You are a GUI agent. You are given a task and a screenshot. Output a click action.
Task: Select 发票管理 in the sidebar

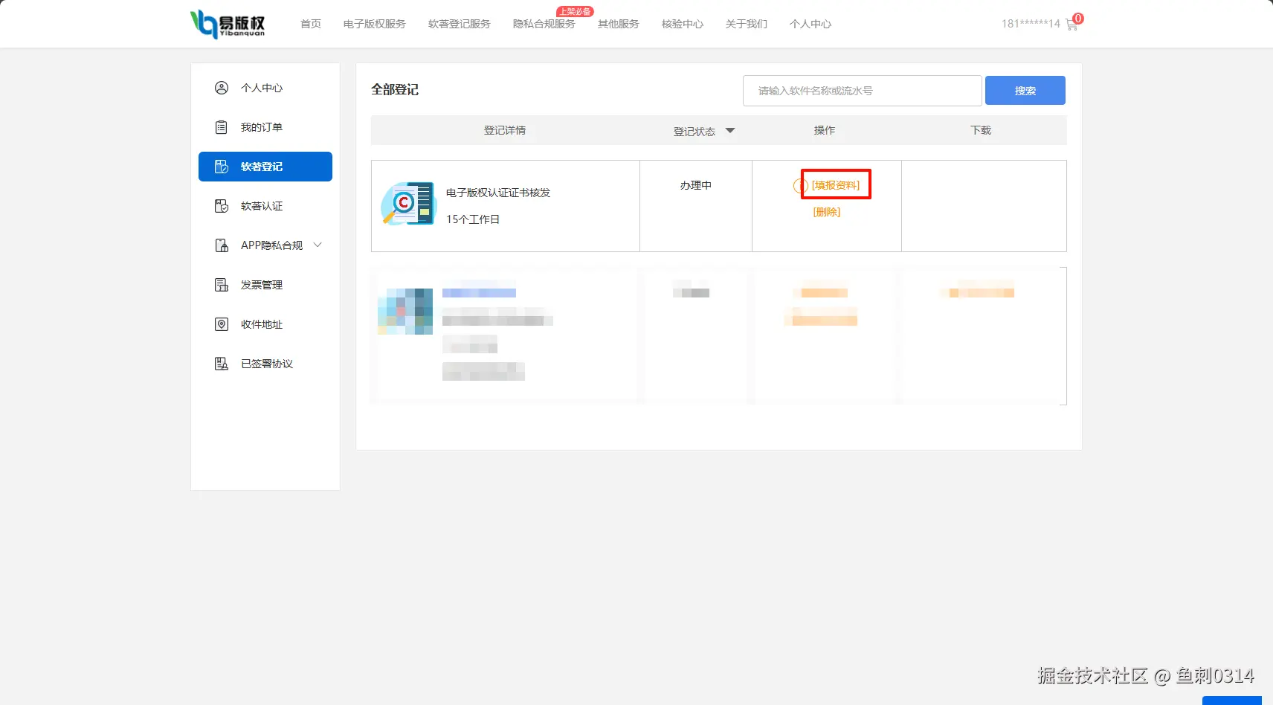pos(262,285)
